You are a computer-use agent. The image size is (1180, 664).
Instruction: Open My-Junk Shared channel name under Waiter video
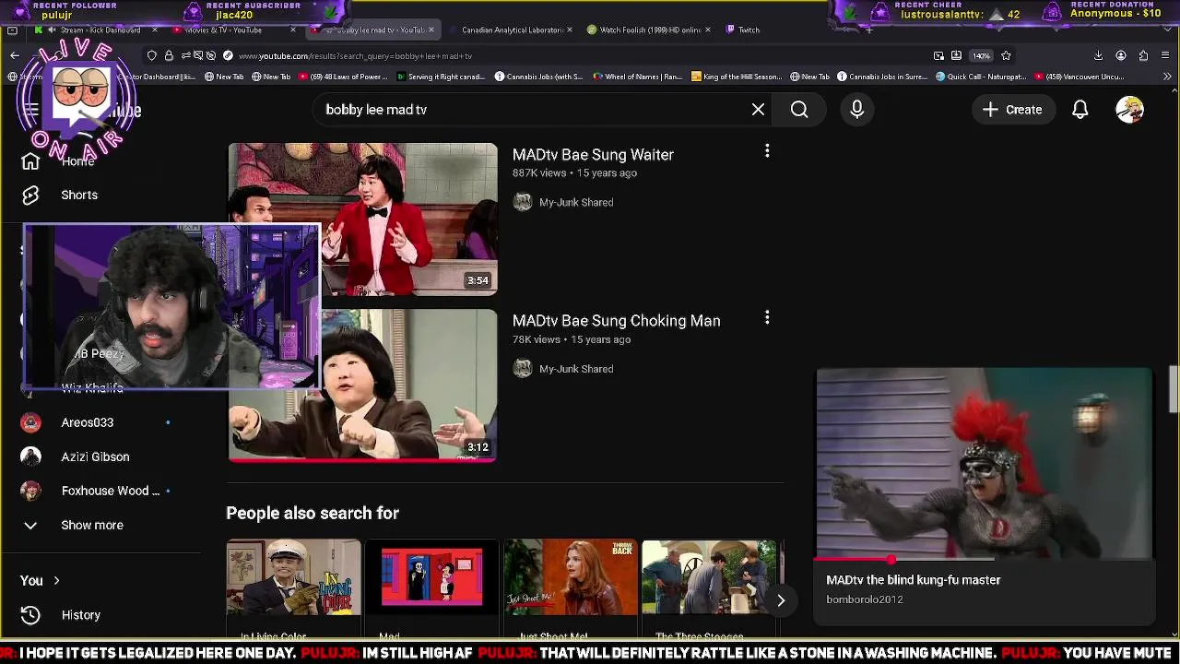(x=576, y=202)
